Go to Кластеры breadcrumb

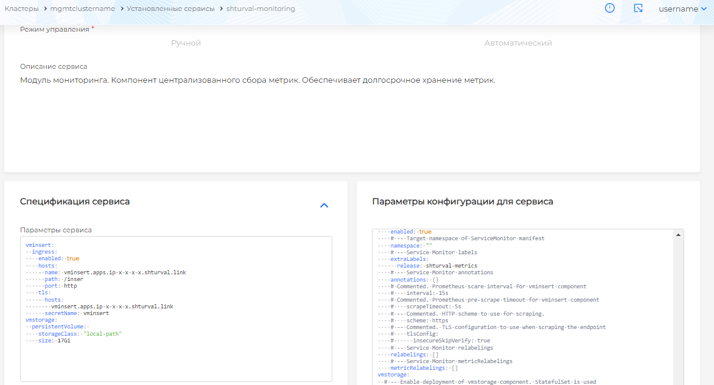21,9
